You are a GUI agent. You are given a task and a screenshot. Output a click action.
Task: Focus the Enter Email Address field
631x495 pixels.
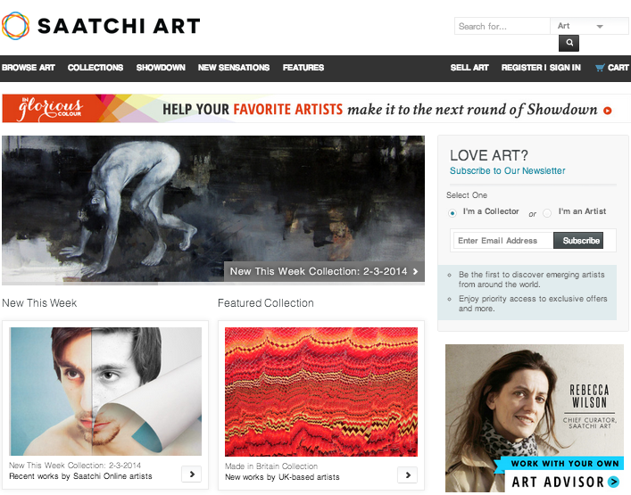tap(503, 241)
